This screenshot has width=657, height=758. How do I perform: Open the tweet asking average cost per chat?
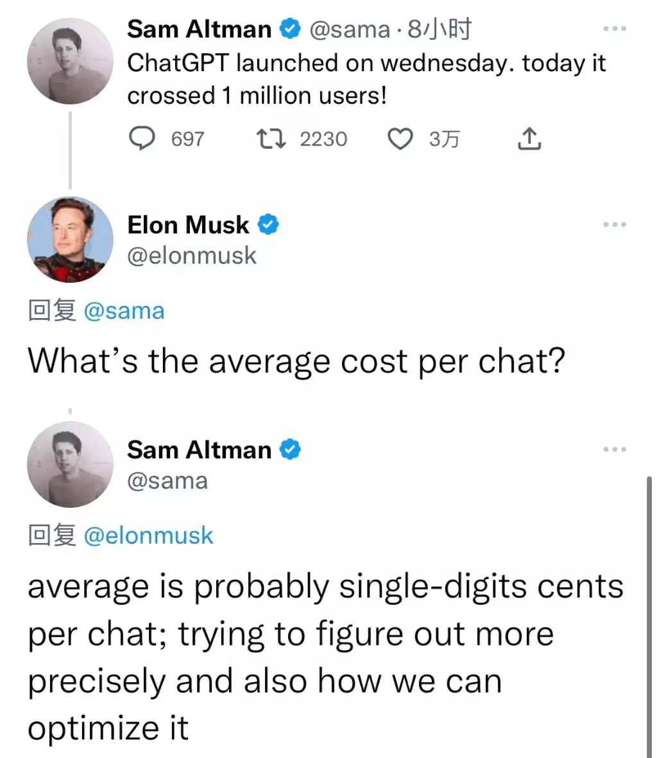tap(296, 360)
